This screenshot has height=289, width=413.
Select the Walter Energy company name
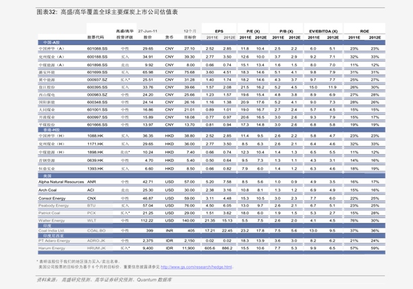[x=51, y=221]
